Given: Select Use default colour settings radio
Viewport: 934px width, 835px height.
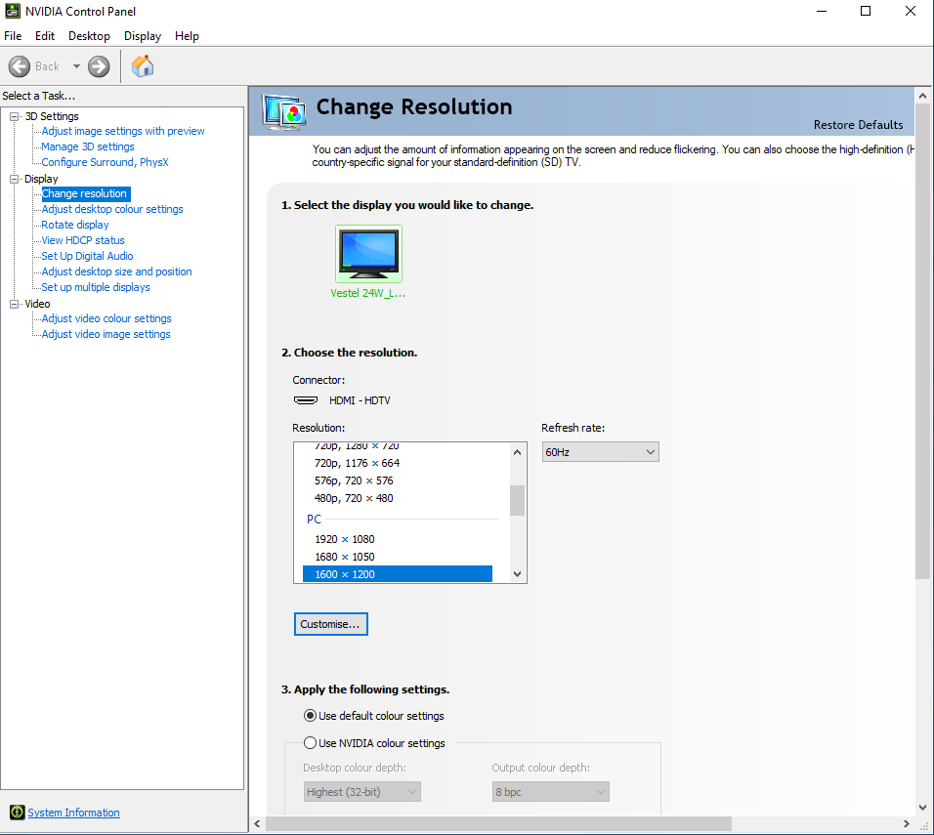Looking at the screenshot, I should (310, 715).
